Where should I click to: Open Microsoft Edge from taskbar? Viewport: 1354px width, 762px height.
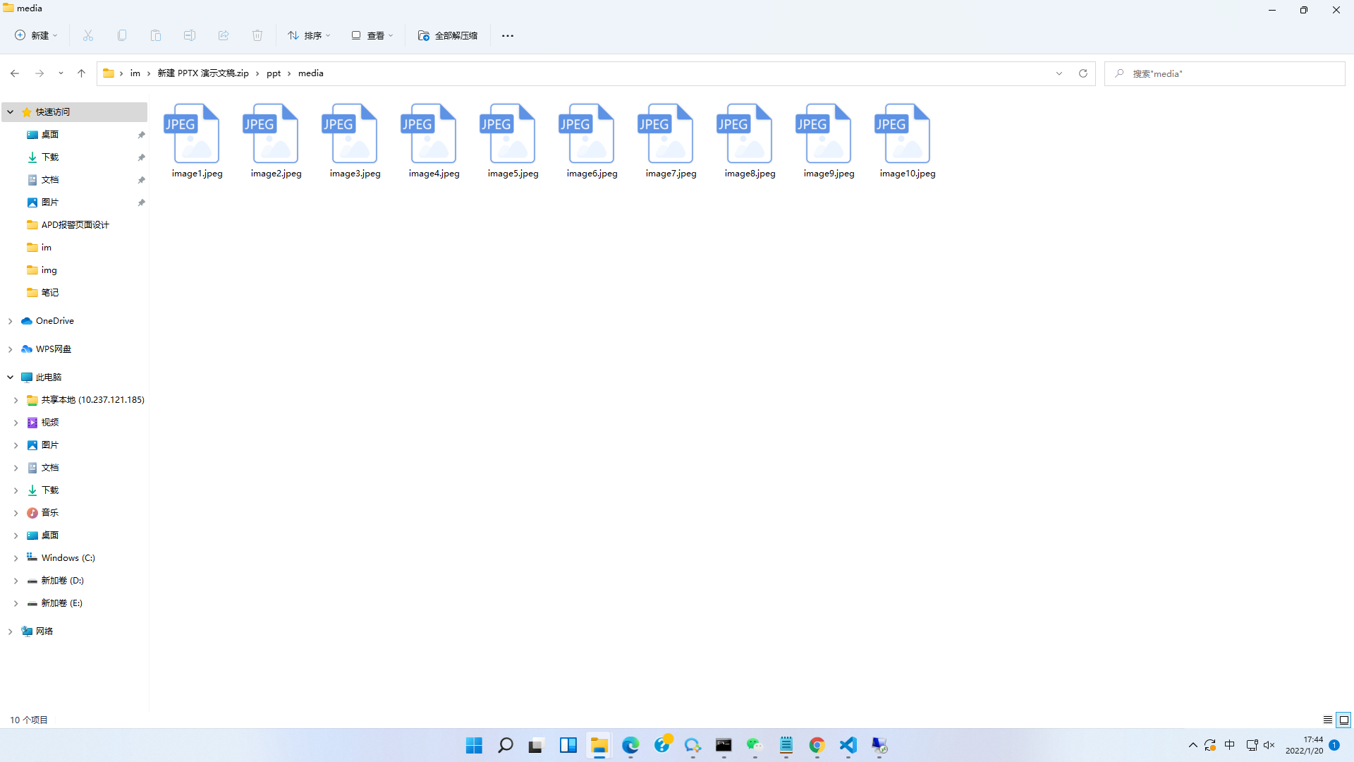(630, 745)
